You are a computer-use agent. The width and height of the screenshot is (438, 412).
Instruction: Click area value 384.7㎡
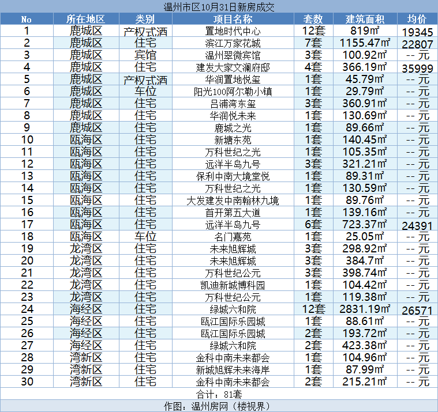coord(365,260)
